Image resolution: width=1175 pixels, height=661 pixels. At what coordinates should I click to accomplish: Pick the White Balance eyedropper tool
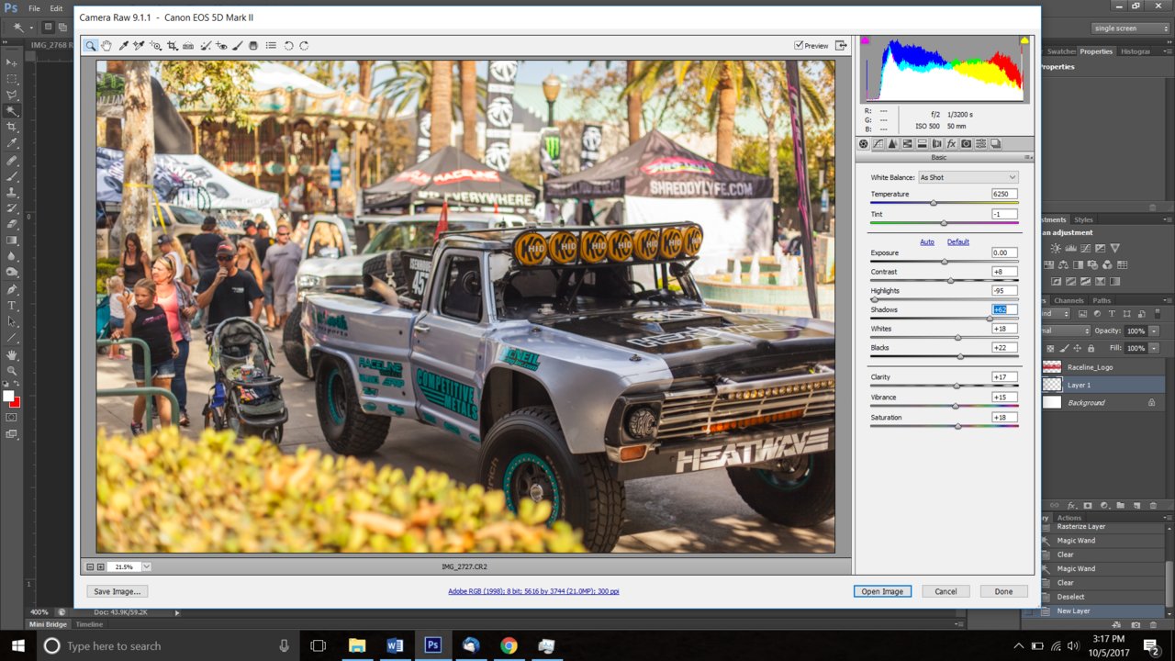point(123,46)
